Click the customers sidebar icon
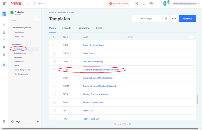Image resolution: width=202 pixels, height=130 pixels. (4, 32)
